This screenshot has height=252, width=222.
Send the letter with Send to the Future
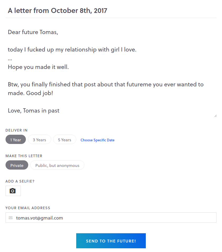coord(111,241)
